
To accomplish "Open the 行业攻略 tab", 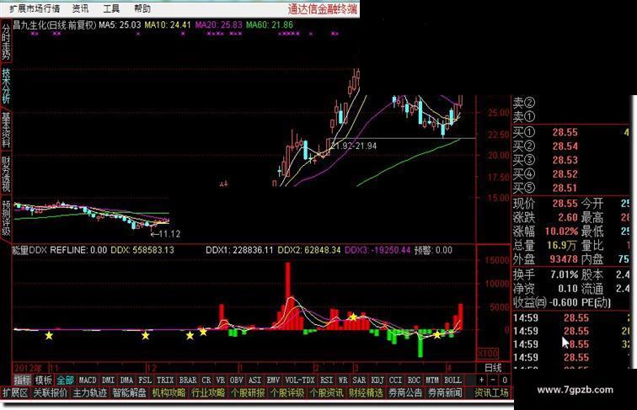I will click(208, 393).
